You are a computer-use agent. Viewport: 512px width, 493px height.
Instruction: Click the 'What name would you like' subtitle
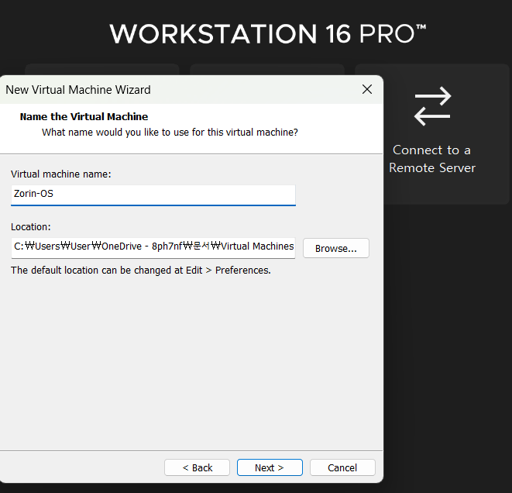click(x=170, y=133)
